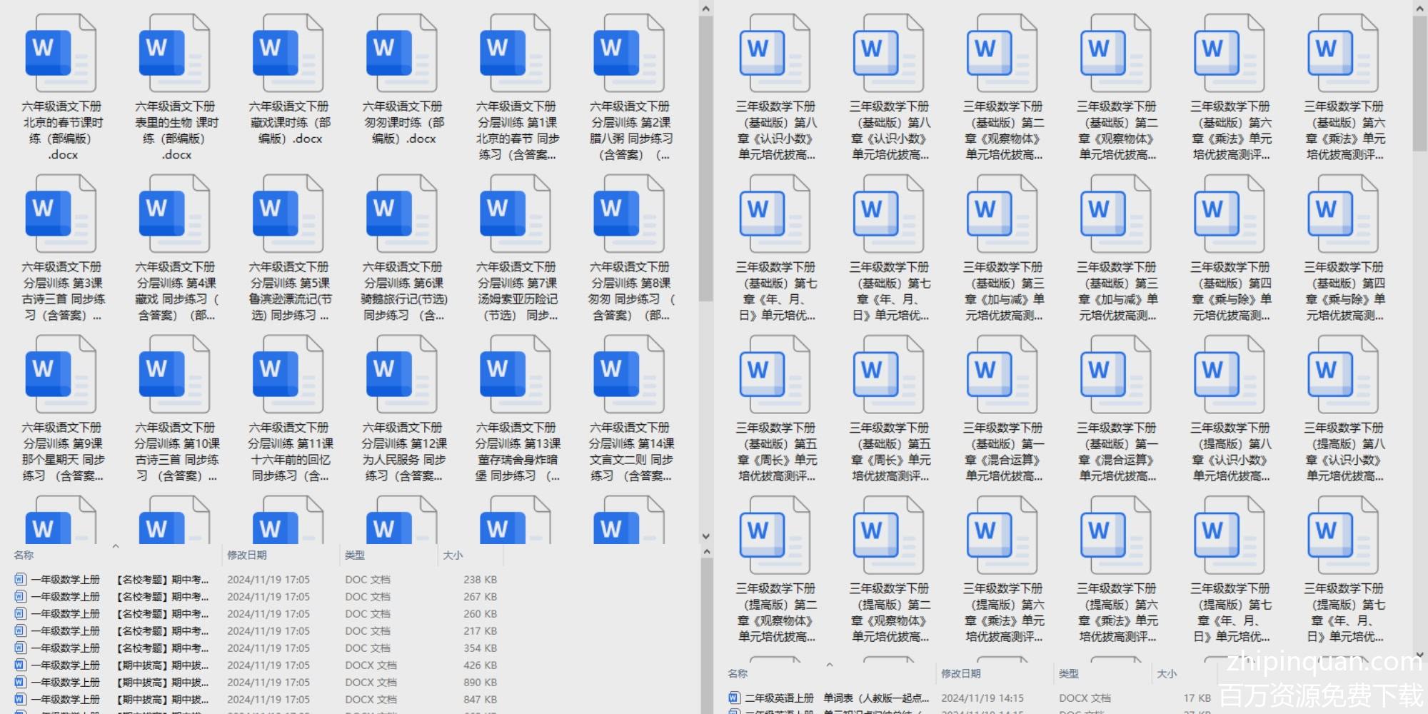Click 名称 column header in bottom-right list
This screenshot has height=714, width=1428.
(x=738, y=673)
